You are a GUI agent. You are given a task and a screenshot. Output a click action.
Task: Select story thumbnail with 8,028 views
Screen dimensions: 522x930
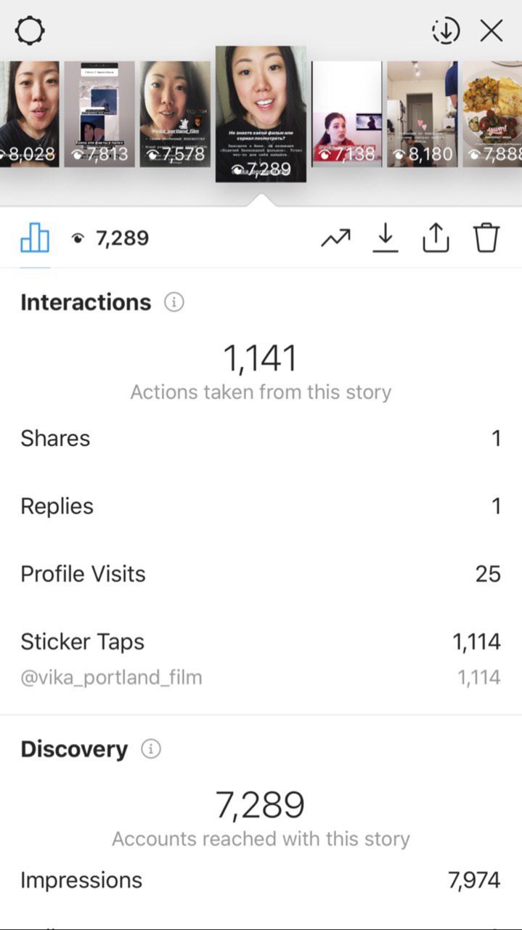point(29,114)
